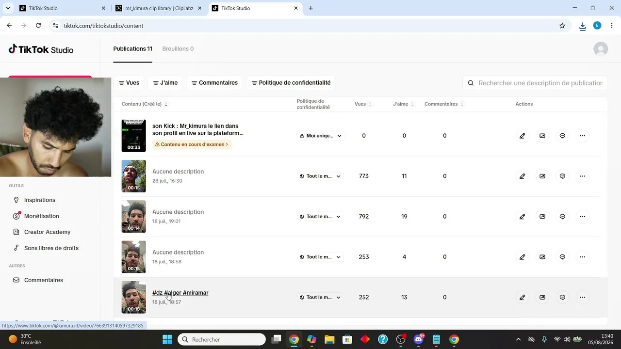
Task: Open Monétisation in the sidebar
Action: click(x=42, y=216)
